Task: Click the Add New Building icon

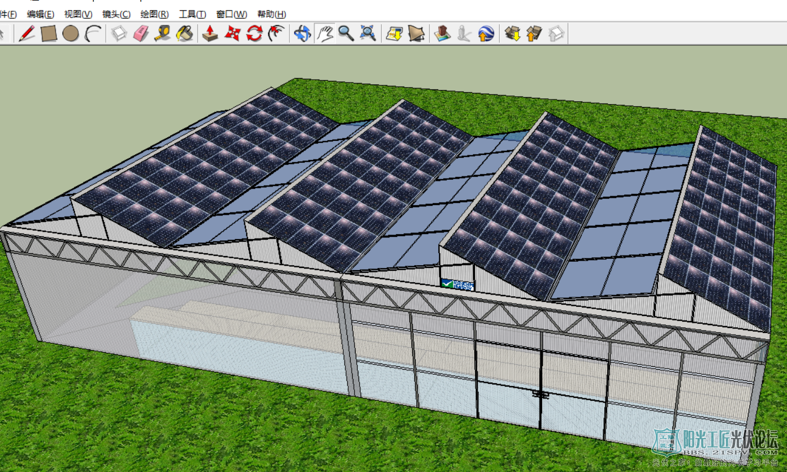Action: point(442,34)
